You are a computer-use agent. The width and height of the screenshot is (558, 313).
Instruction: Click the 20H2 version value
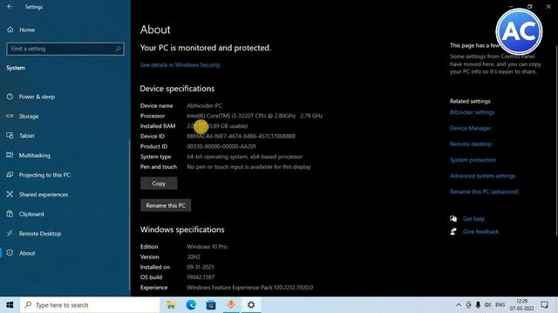[194, 257]
